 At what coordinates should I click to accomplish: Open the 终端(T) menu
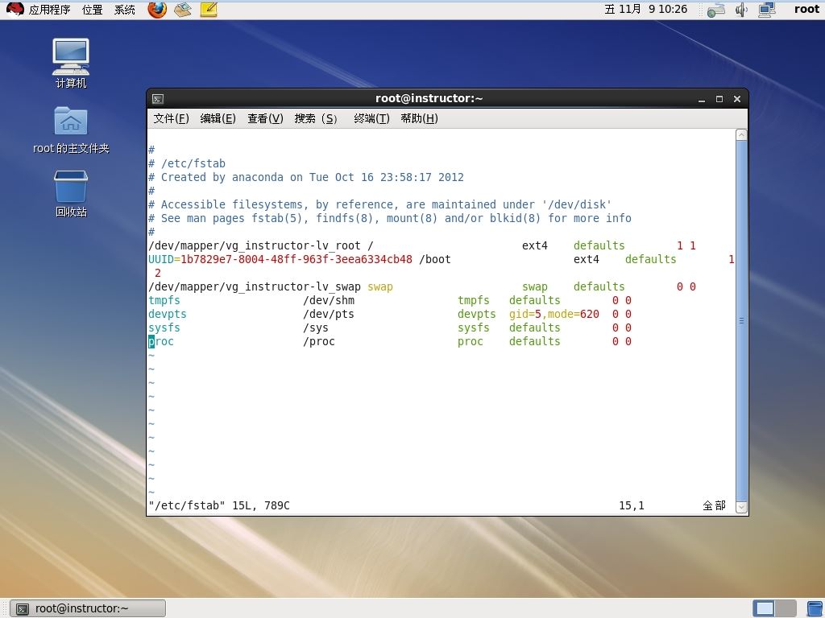point(371,119)
